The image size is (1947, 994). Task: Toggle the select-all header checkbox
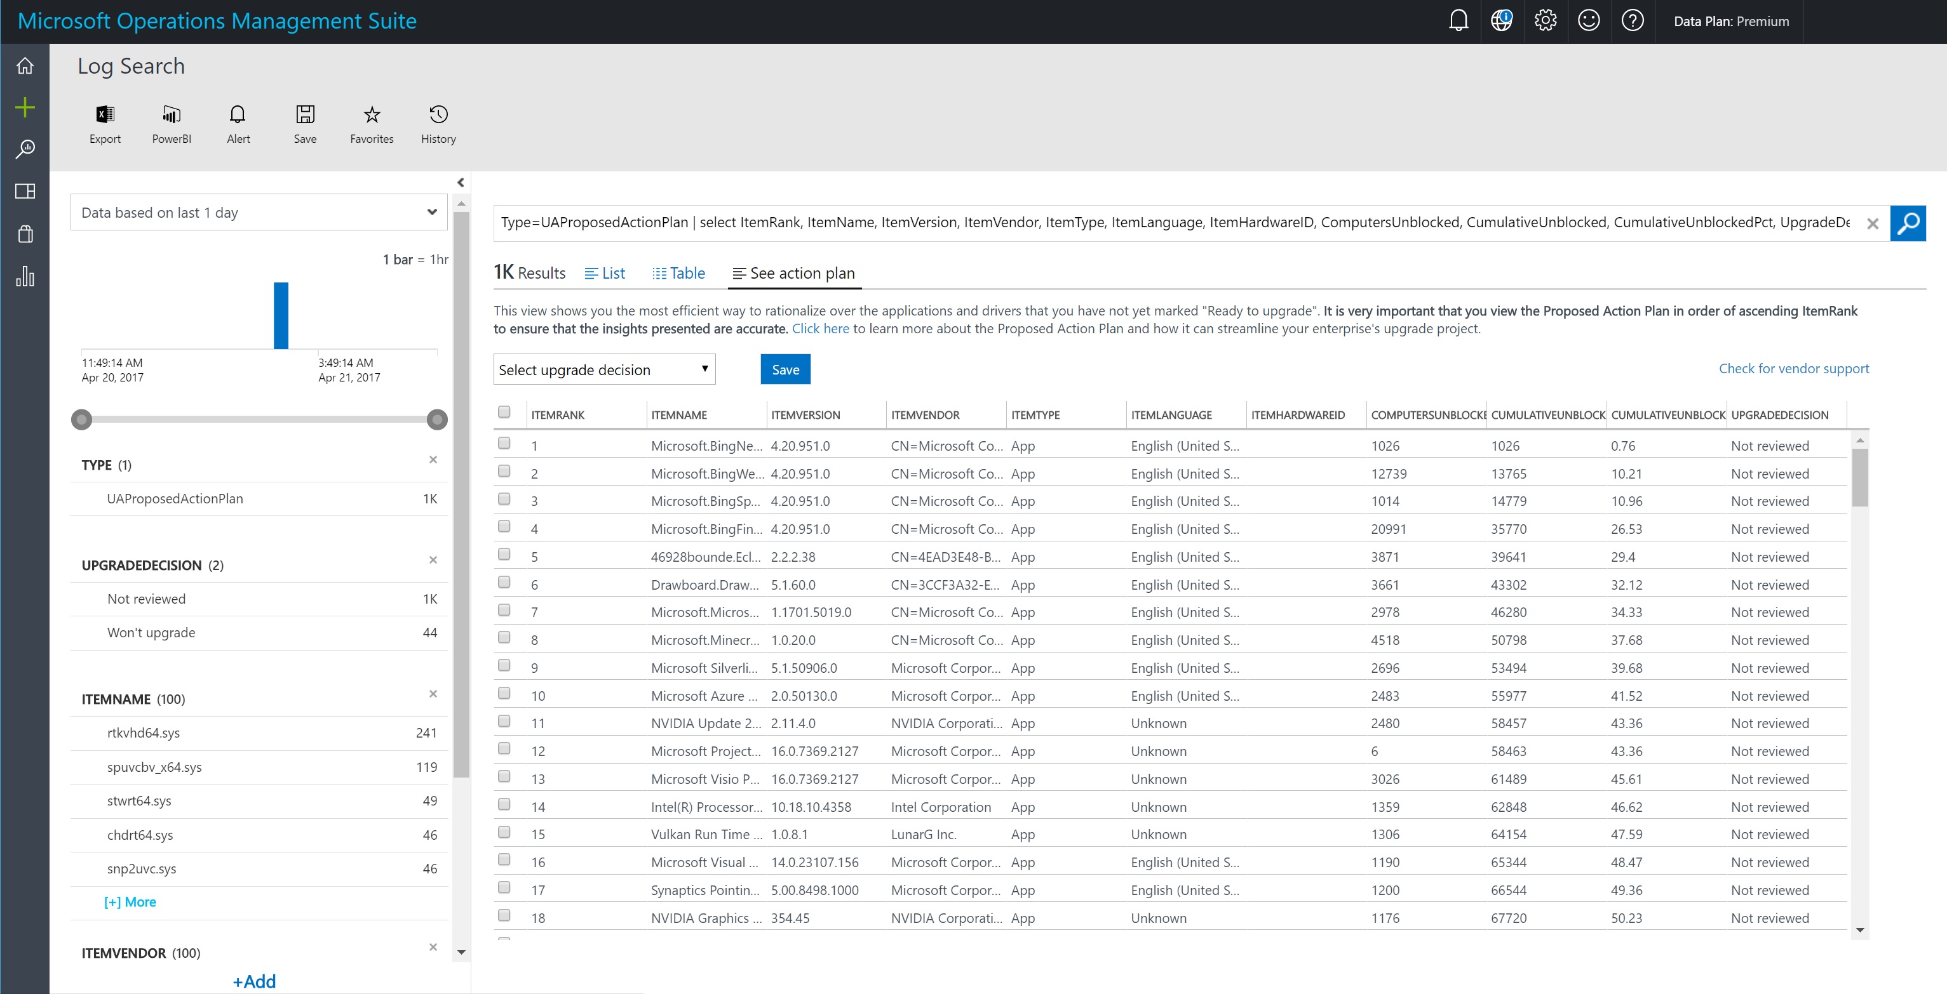[x=504, y=412]
